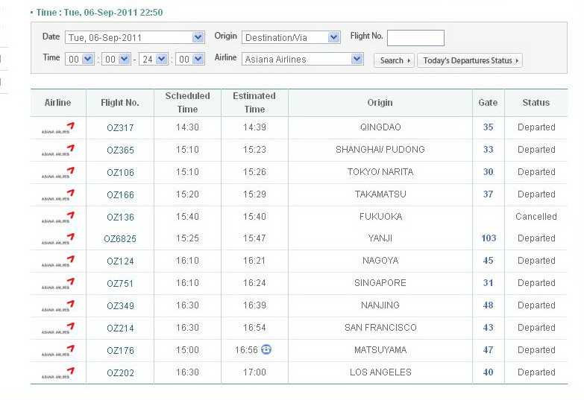Open the Date dropdown showing Tue, 06-Sep-2011

point(135,37)
